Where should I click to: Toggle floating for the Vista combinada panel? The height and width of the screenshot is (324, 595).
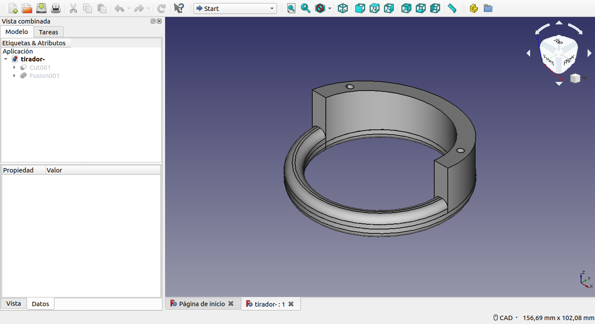(153, 21)
